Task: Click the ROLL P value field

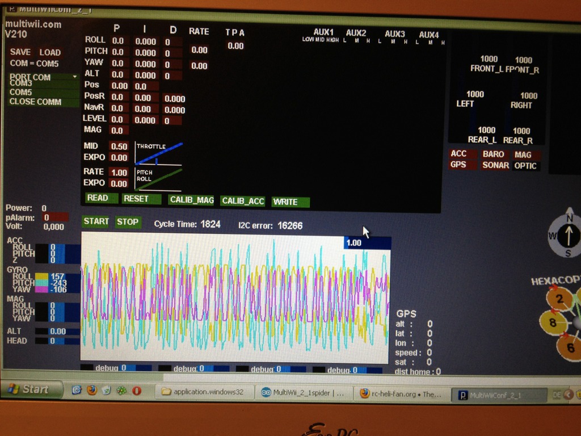Action: (118, 41)
